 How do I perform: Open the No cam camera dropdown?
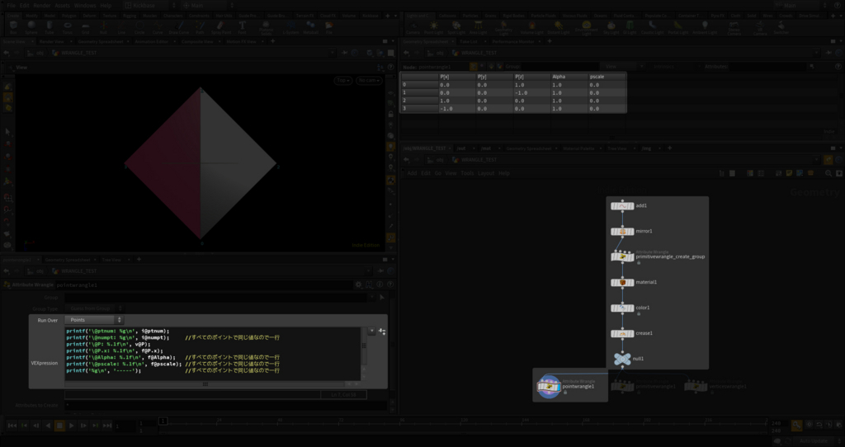coord(369,80)
